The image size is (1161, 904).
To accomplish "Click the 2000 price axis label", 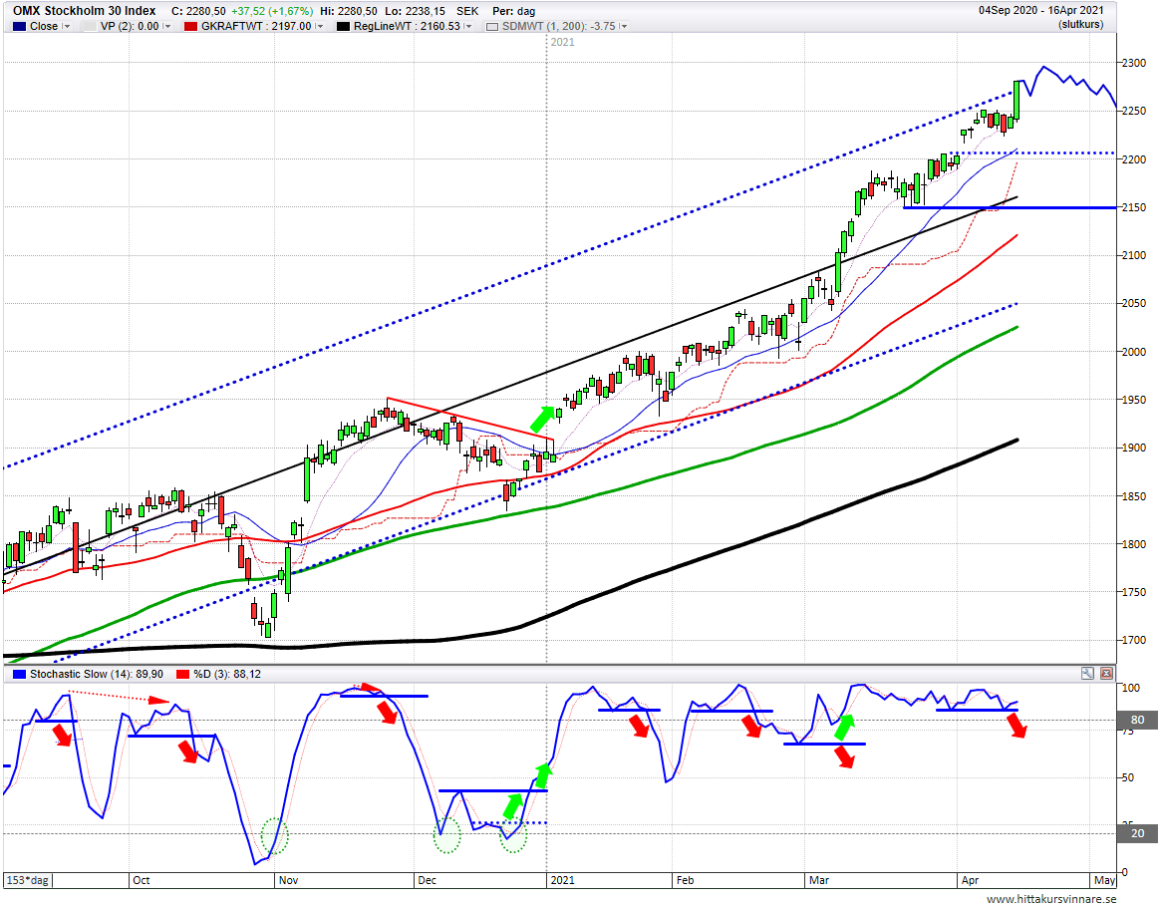I will click(x=1134, y=352).
